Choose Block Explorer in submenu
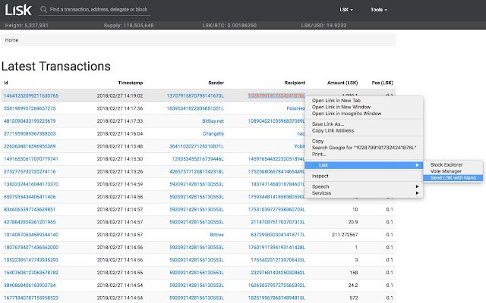 tap(447, 165)
